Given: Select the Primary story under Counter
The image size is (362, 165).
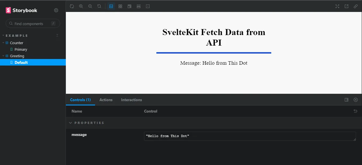Looking at the screenshot, I should pos(21,49).
